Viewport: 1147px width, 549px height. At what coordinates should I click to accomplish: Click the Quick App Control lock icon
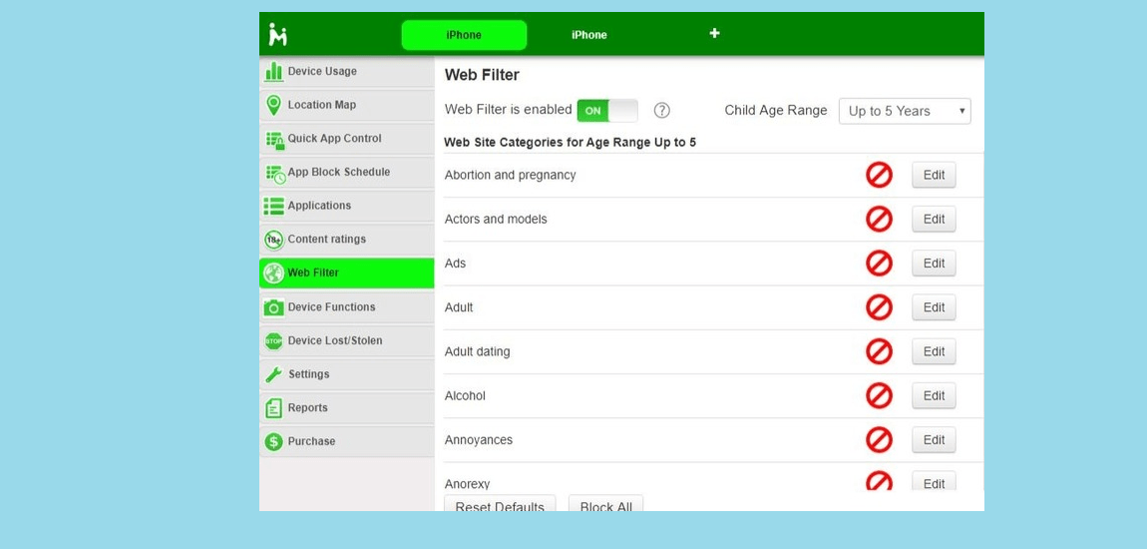click(274, 139)
